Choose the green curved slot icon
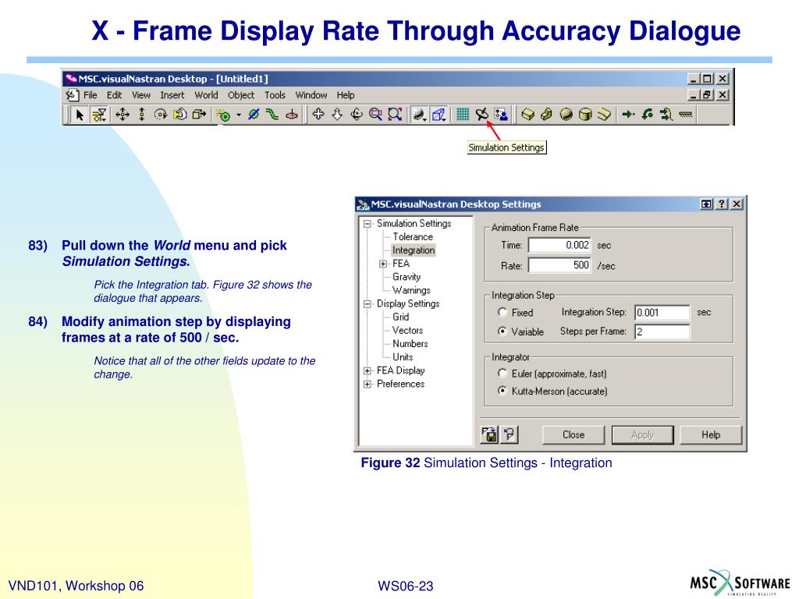This screenshot has width=799, height=599. click(x=272, y=115)
